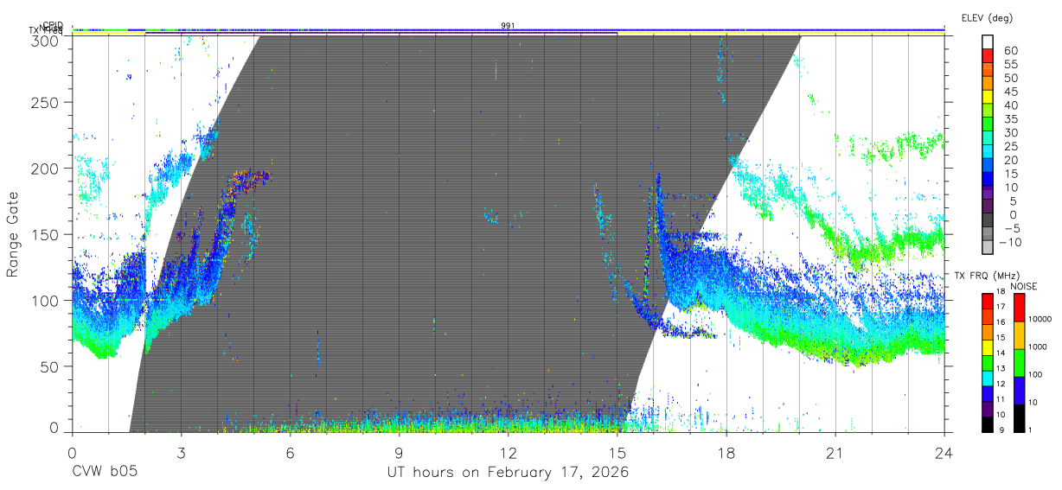Click the "ELEV (deg)" colorbar title
The width and height of the screenshot is (1062, 490).
click(987, 17)
